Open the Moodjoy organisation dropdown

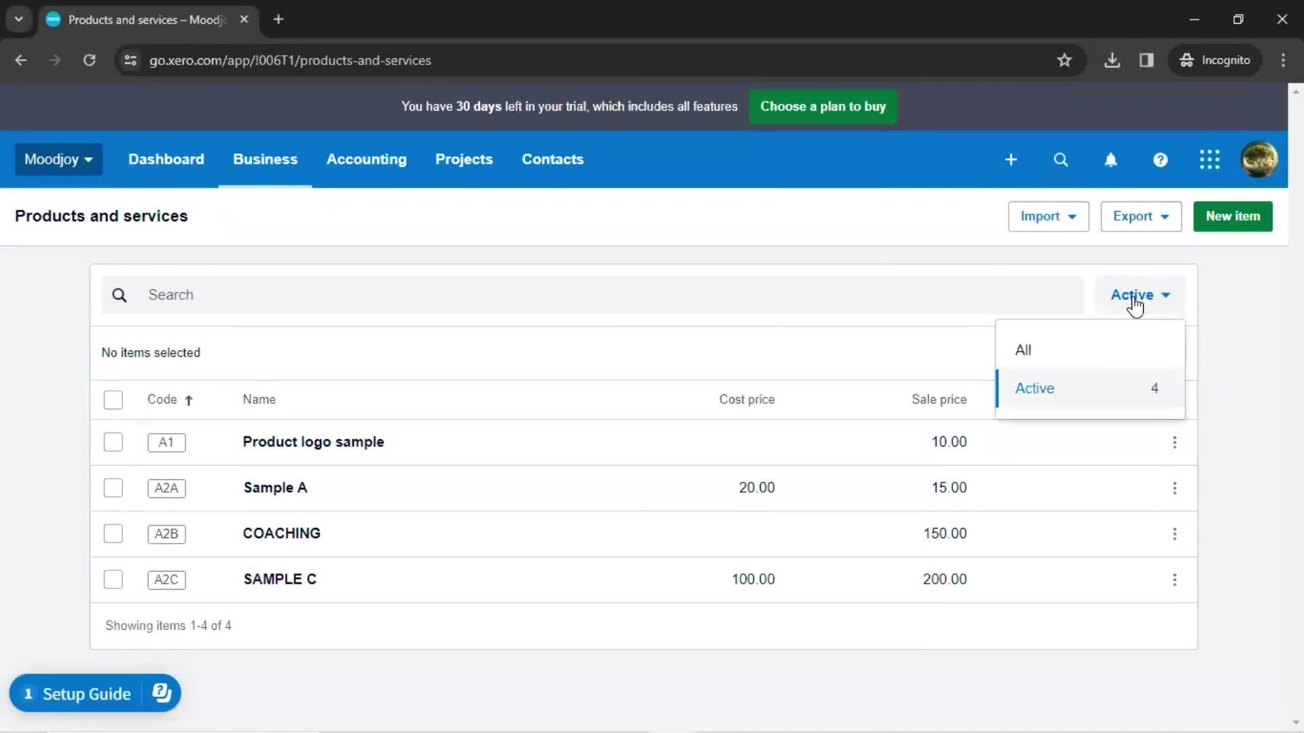(58, 159)
